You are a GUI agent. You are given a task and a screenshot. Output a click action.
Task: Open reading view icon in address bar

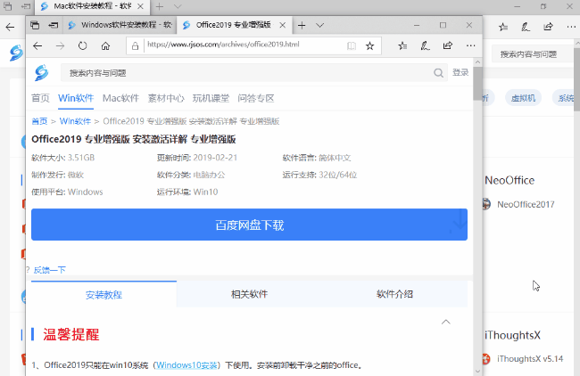[x=352, y=45]
